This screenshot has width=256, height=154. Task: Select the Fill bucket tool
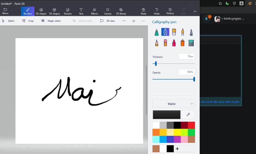191,43
